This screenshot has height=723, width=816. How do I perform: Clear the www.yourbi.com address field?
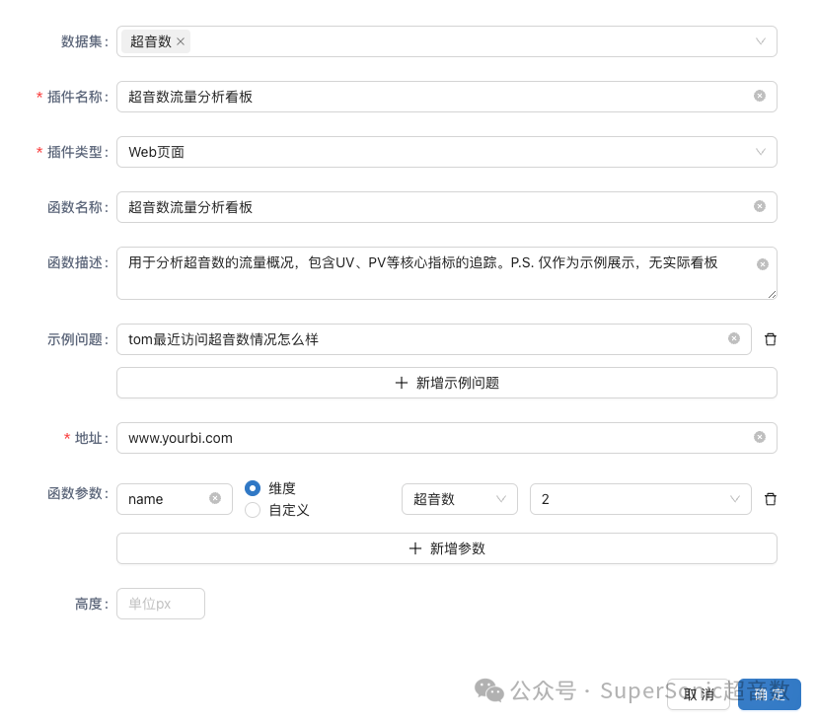(760, 437)
